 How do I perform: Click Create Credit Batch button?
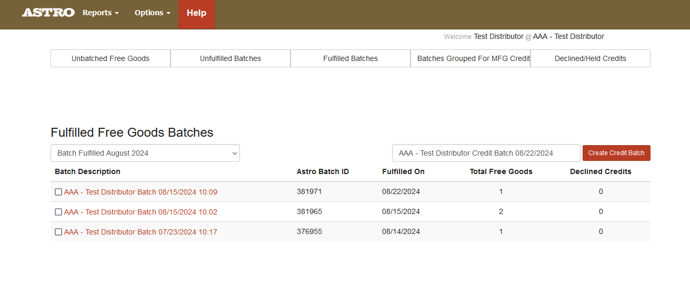(x=616, y=153)
